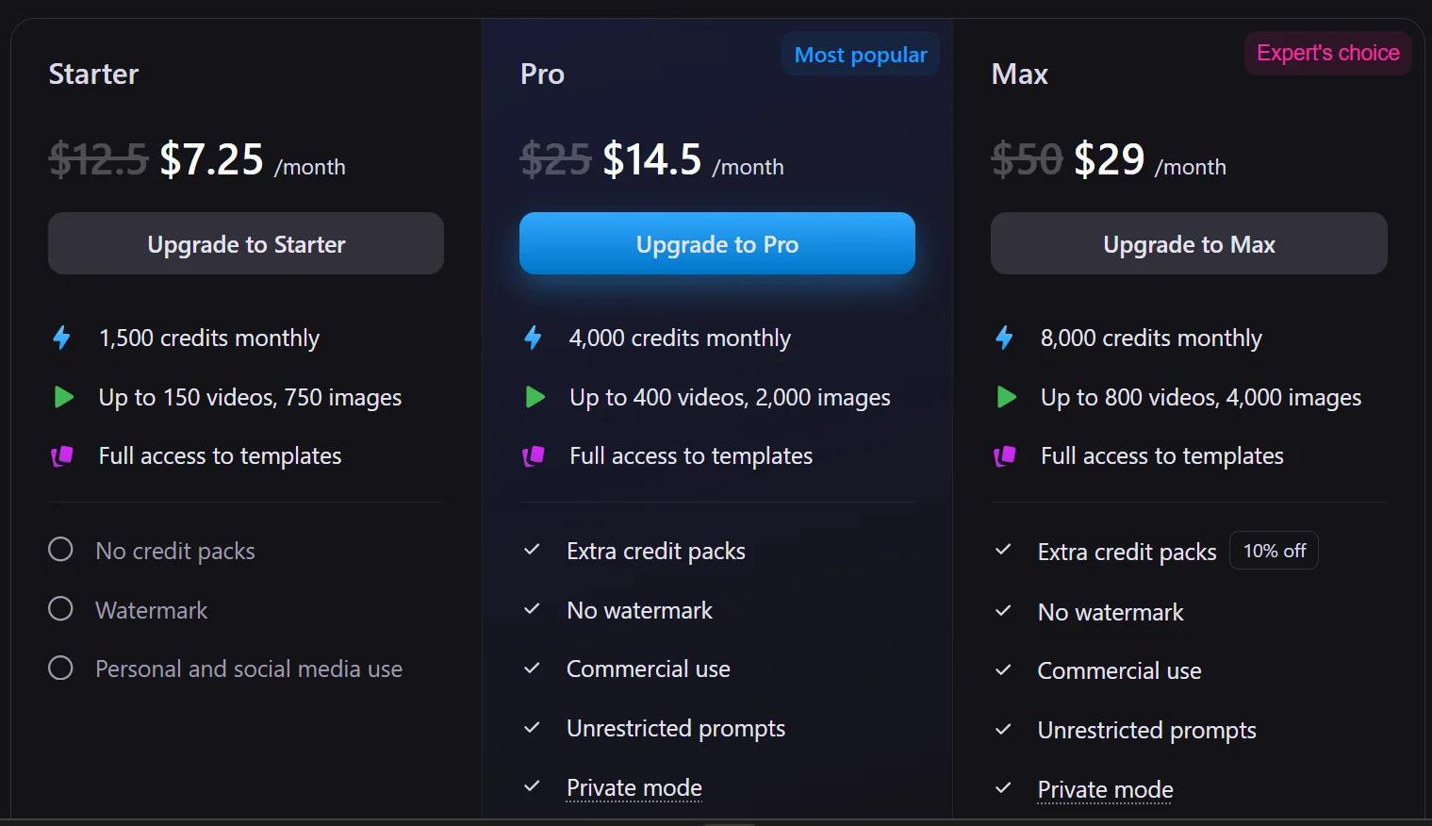
Task: Click the lightning icon beside 4,000 credits monthly
Action: (534, 338)
